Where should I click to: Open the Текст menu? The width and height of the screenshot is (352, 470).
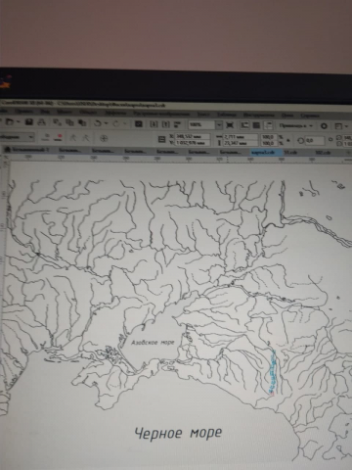pos(203,114)
